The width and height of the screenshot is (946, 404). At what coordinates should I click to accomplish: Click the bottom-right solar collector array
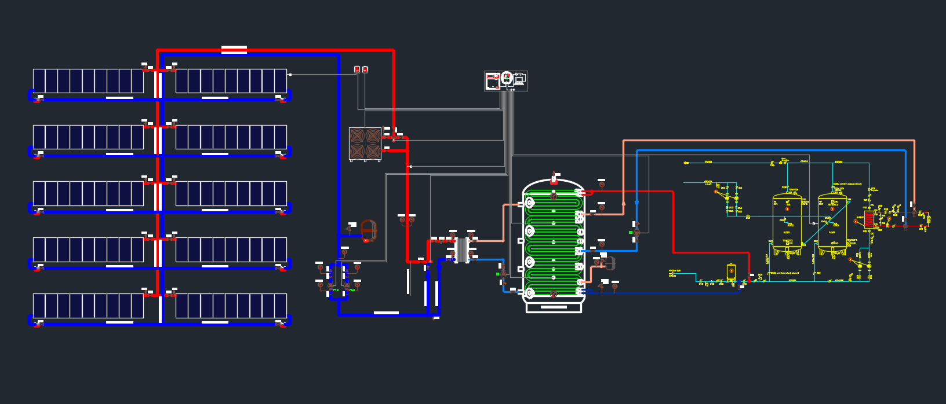click(x=231, y=306)
